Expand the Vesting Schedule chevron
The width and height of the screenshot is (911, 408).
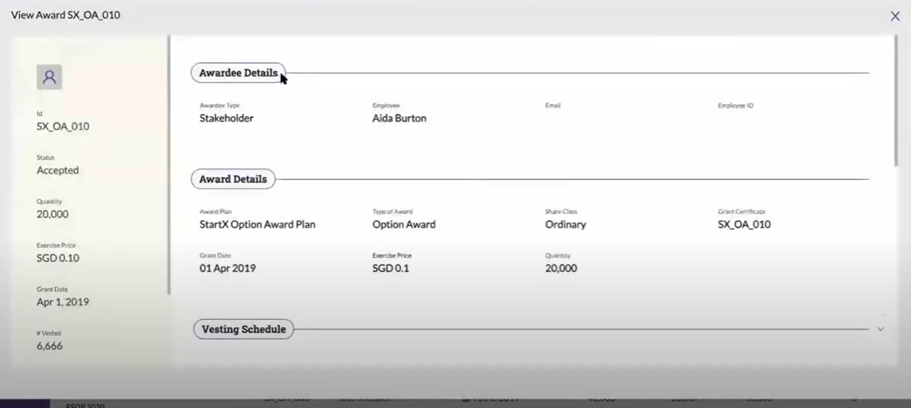click(x=880, y=329)
